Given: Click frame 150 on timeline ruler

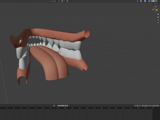Looking at the screenshot, I should click(x=80, y=108).
